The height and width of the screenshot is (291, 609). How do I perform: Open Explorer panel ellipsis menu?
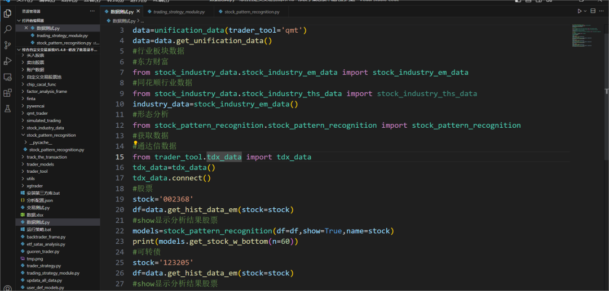click(92, 12)
